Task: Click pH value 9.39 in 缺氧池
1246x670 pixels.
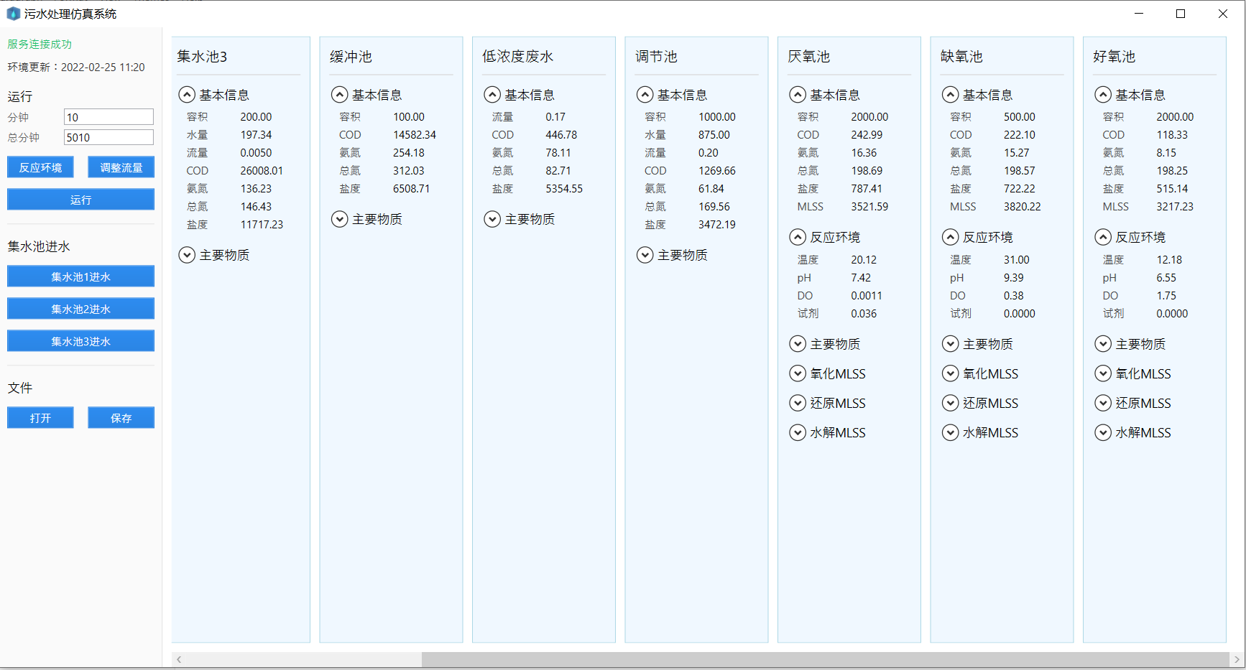Action: (1014, 278)
